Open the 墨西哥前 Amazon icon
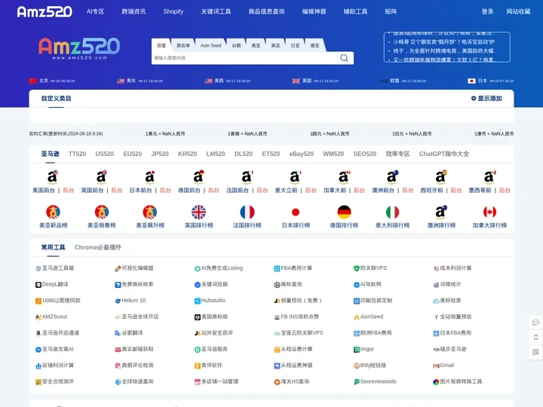 coord(489,176)
